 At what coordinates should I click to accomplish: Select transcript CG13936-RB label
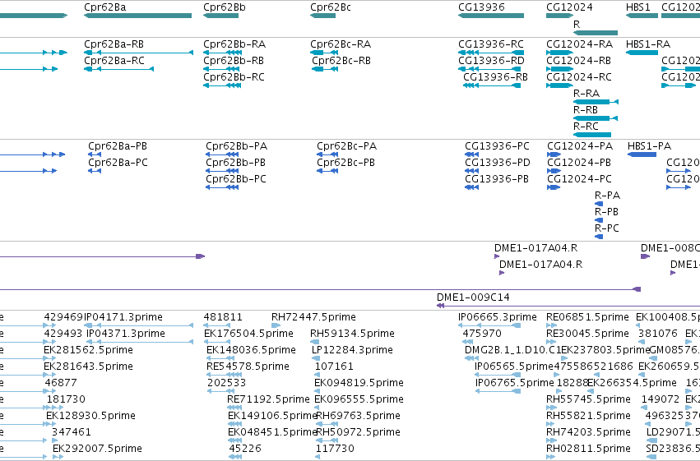495,77
